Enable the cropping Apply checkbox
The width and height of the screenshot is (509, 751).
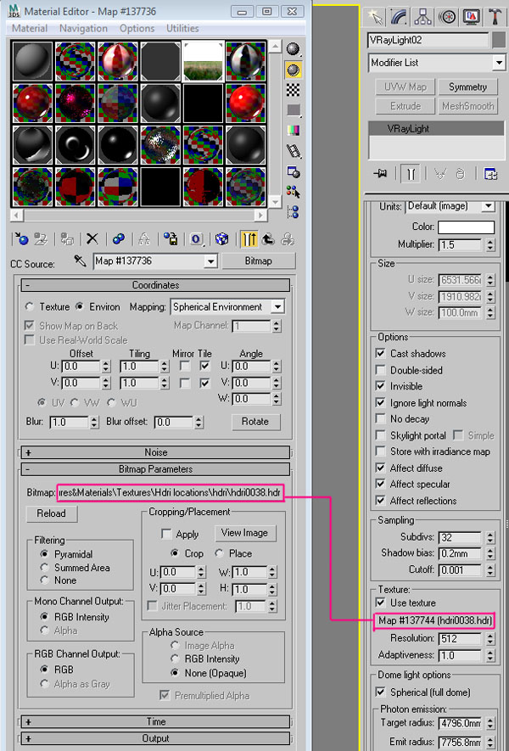click(x=166, y=534)
